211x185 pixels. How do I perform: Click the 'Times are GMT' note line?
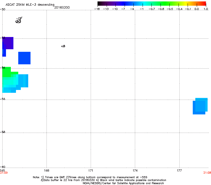[90, 177]
